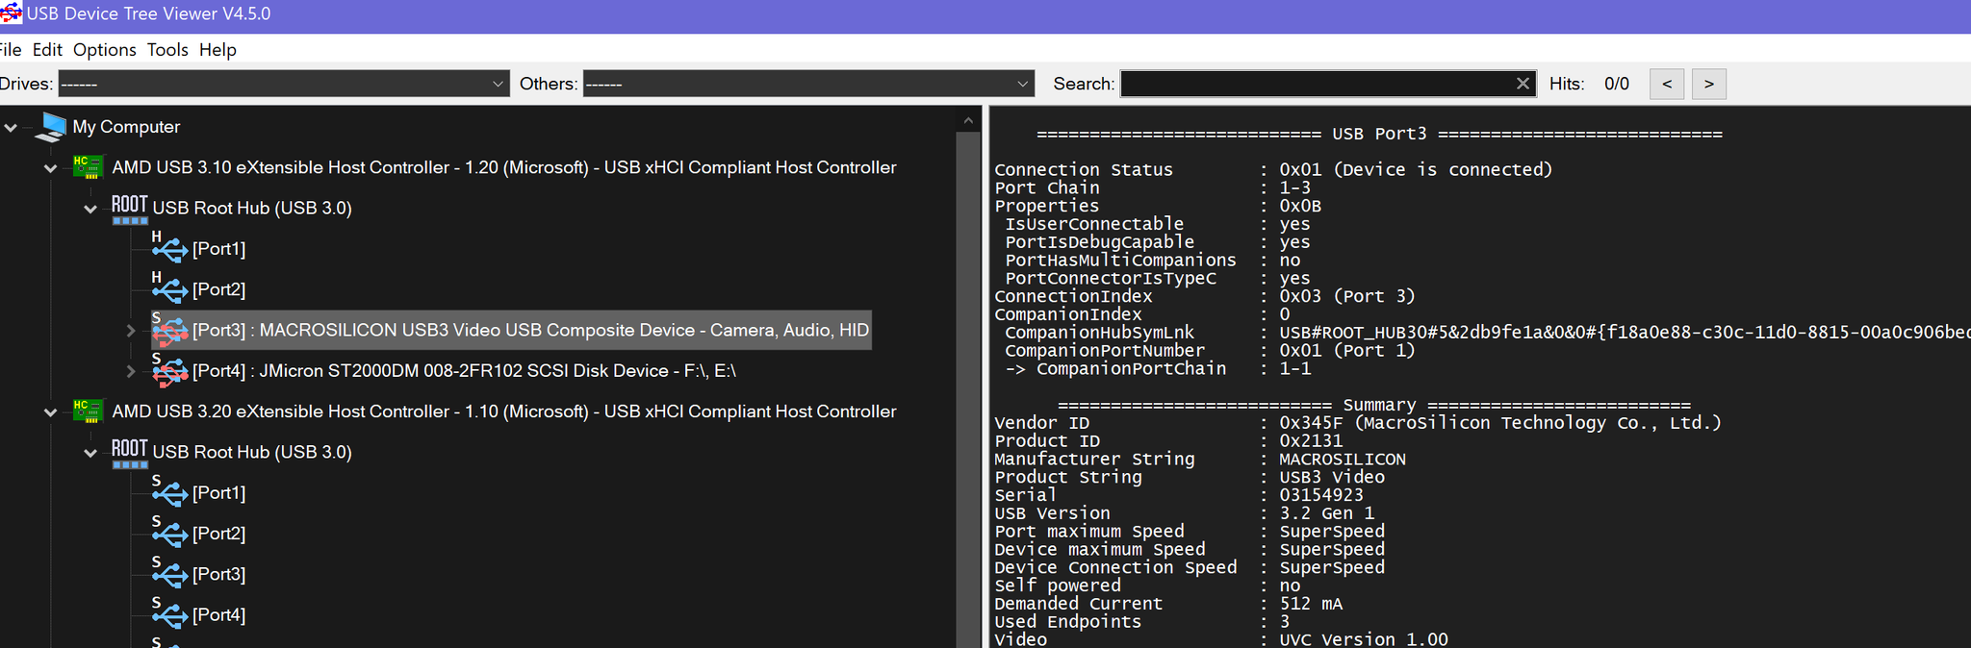Click Serial value 03154923

pyautogui.click(x=1320, y=495)
